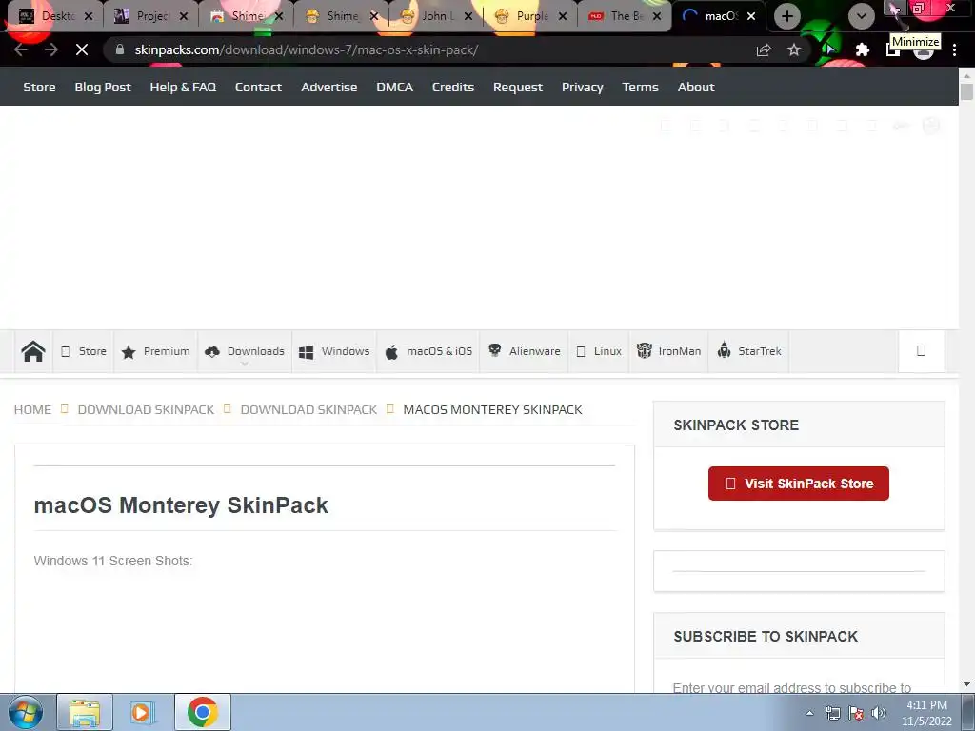Screen dimensions: 975x731
Task: Open the volume control in the tray
Action: [879, 713]
